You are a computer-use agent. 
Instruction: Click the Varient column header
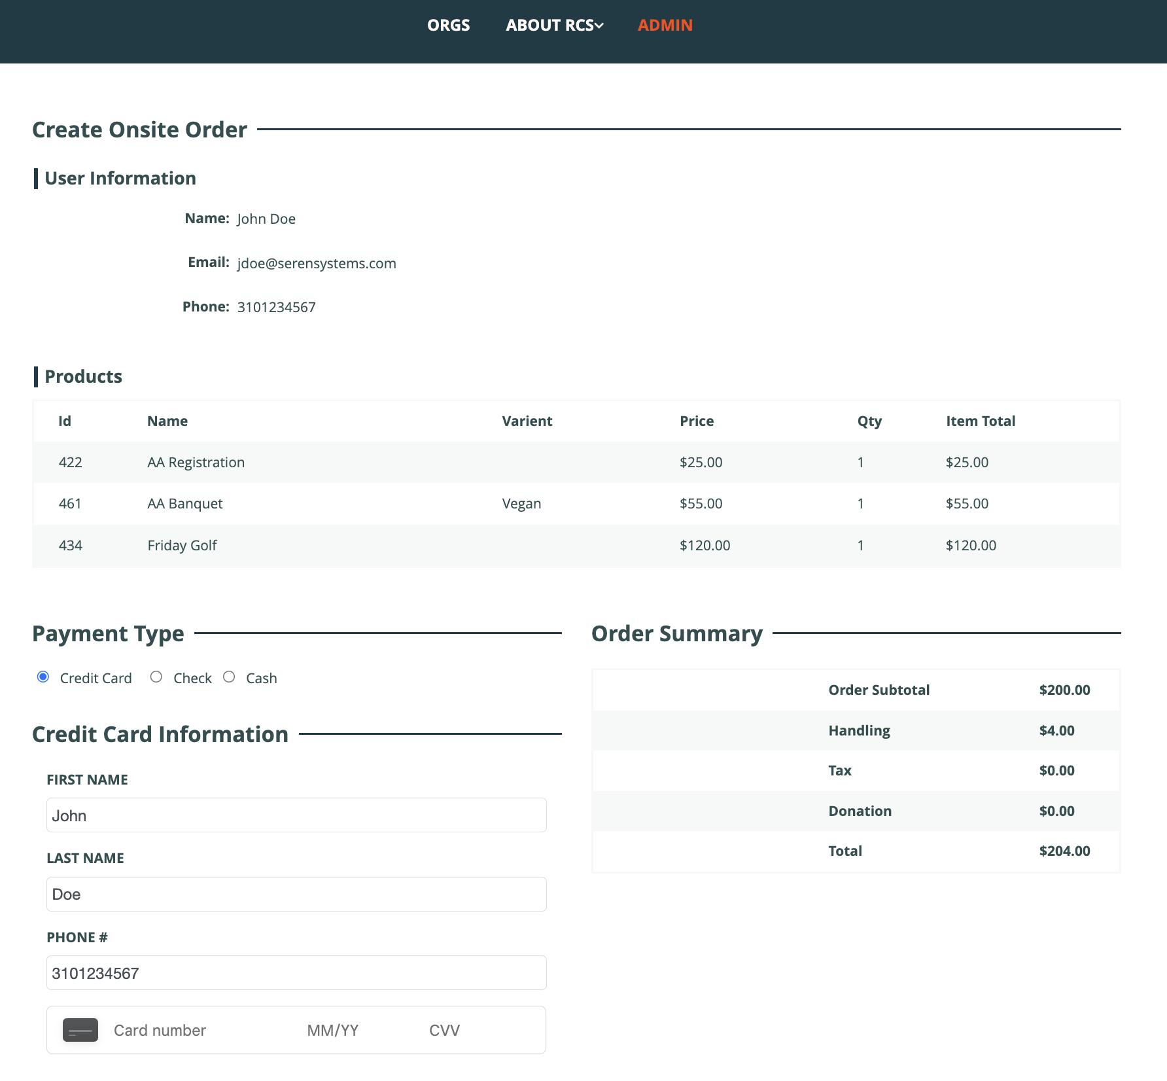(527, 421)
